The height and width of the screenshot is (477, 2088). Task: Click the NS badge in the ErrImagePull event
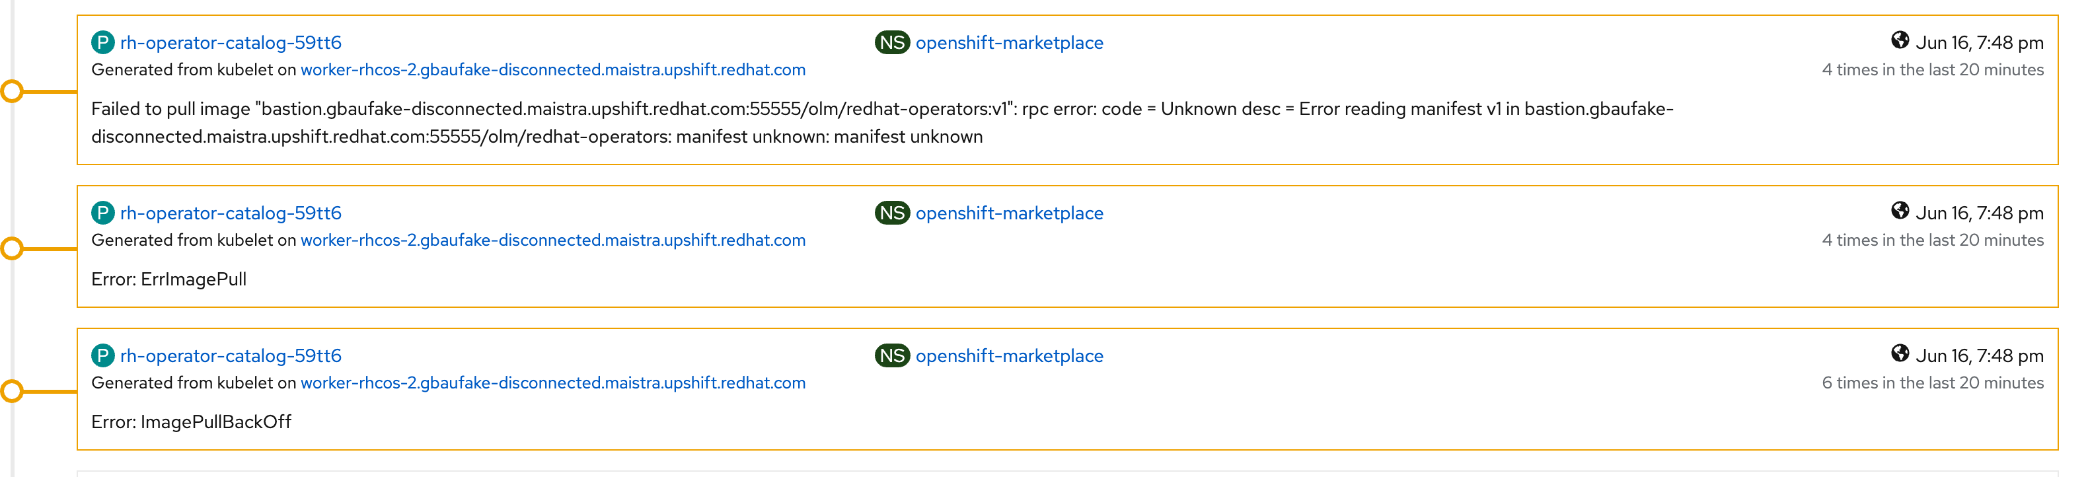(x=891, y=213)
